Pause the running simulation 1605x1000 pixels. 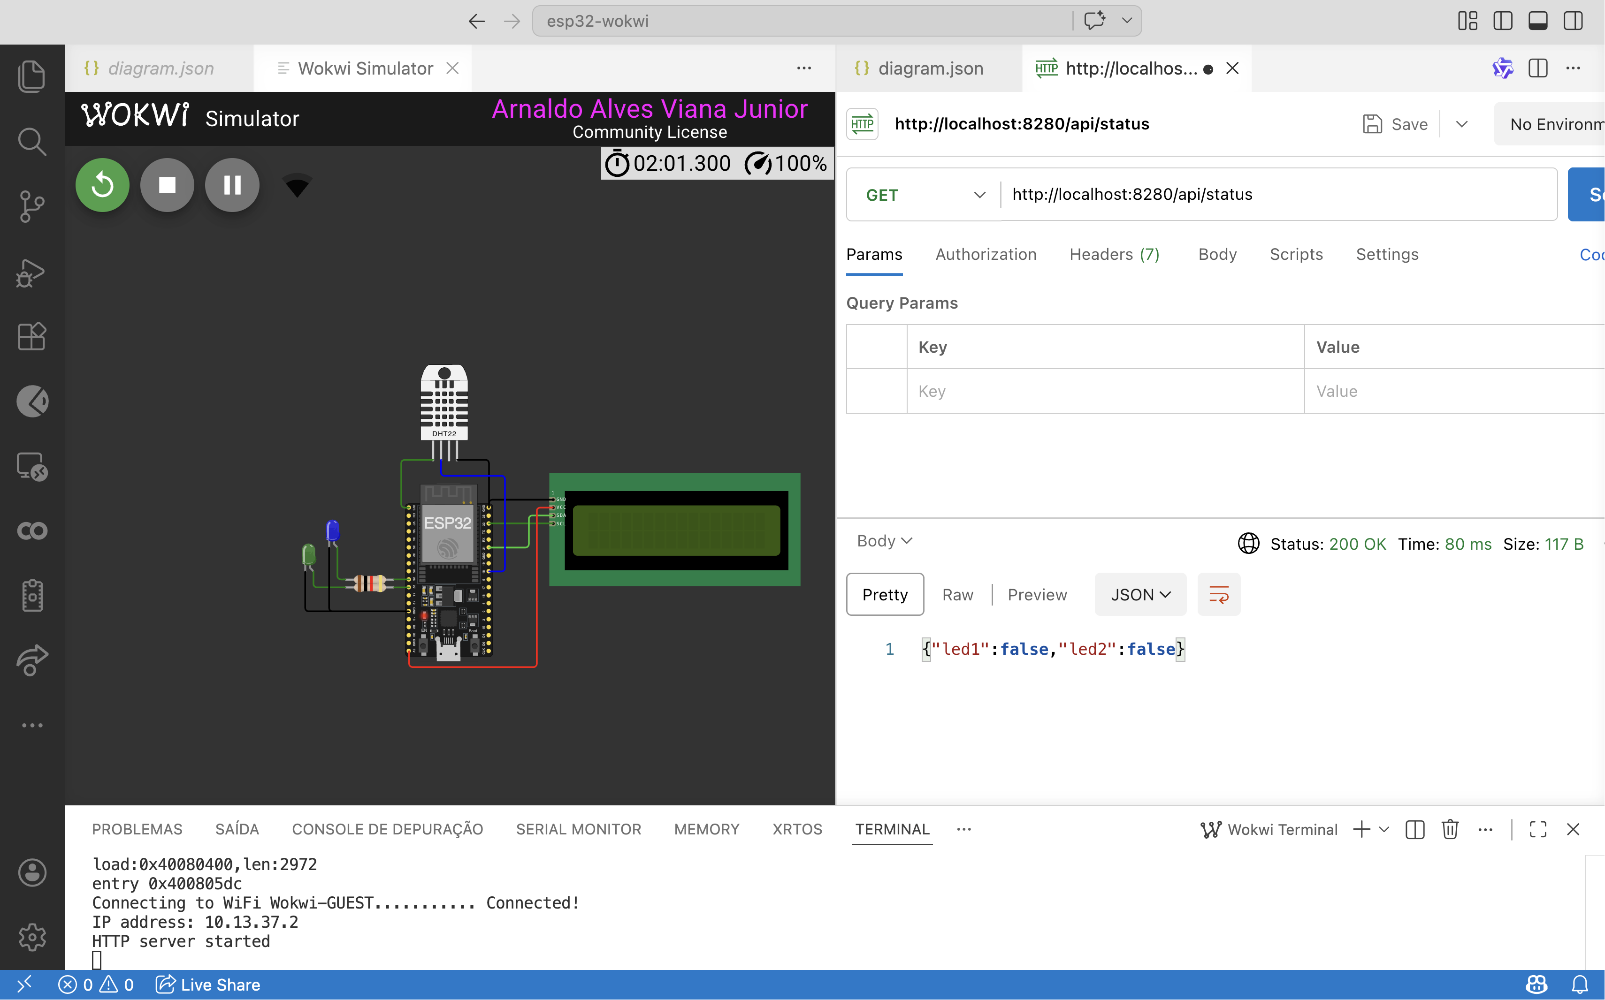232,185
